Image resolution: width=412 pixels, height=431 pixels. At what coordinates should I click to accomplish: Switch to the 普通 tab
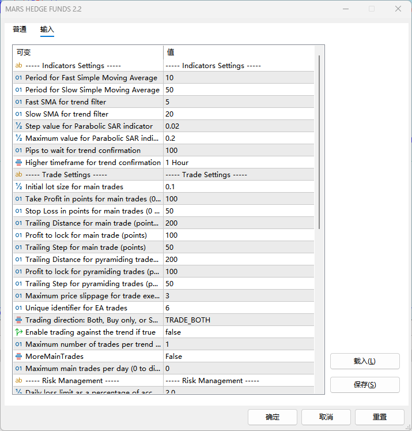click(x=20, y=29)
